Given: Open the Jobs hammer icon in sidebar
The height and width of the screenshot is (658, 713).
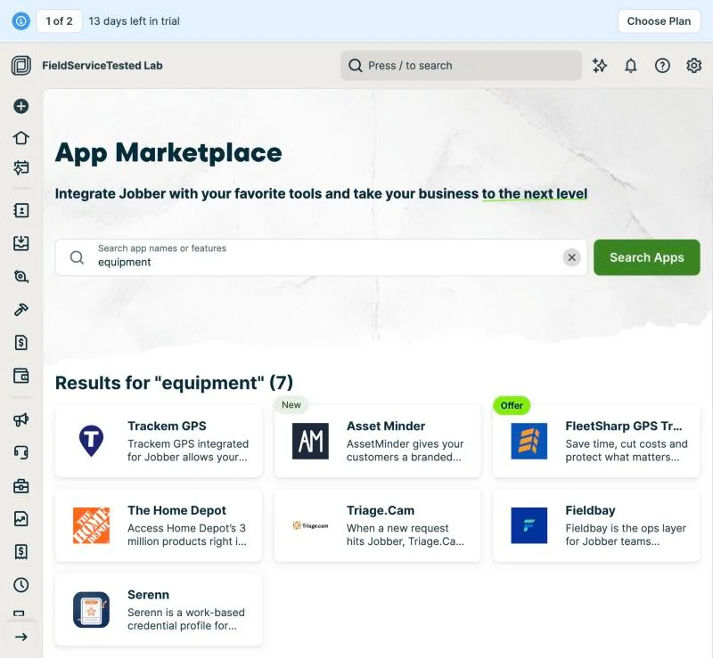Looking at the screenshot, I should point(20,310).
